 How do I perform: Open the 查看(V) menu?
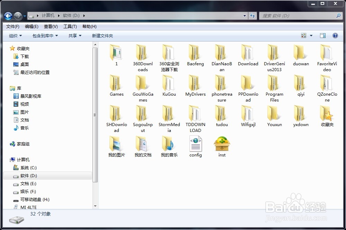[x=51, y=26]
